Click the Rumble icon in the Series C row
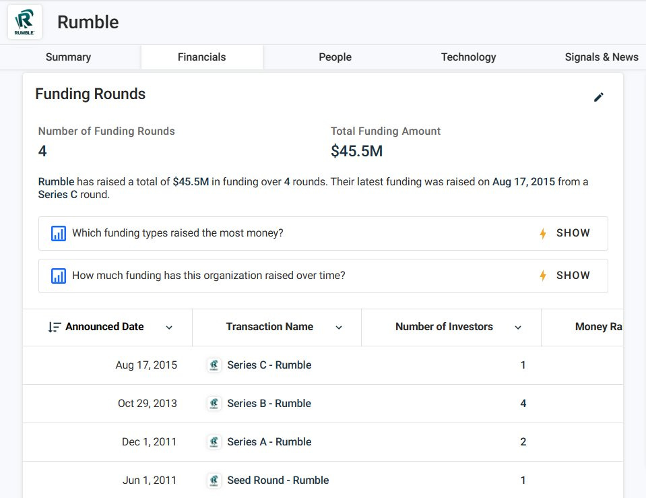This screenshot has height=498, width=646. pyautogui.click(x=214, y=365)
